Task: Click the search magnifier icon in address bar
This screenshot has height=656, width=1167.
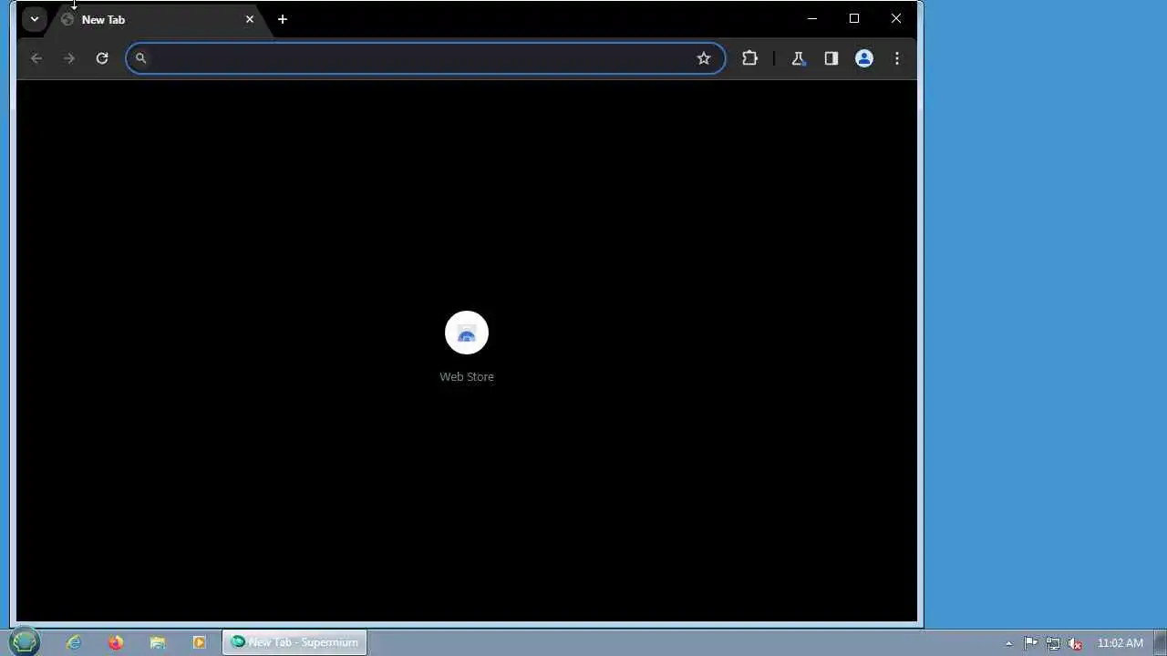Action: 140,58
